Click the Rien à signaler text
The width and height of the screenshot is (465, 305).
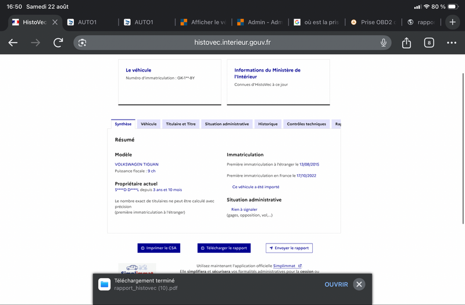244,209
